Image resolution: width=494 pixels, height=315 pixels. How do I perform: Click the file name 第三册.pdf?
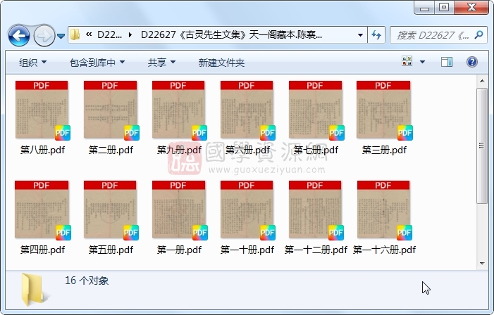(x=384, y=150)
